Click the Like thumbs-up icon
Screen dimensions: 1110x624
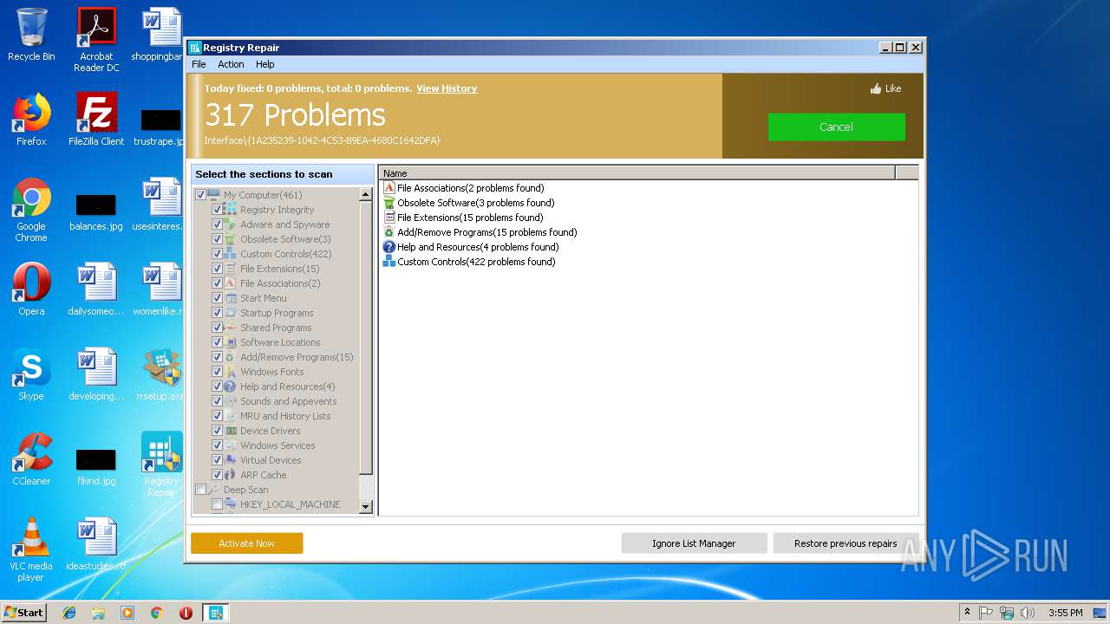tap(876, 88)
